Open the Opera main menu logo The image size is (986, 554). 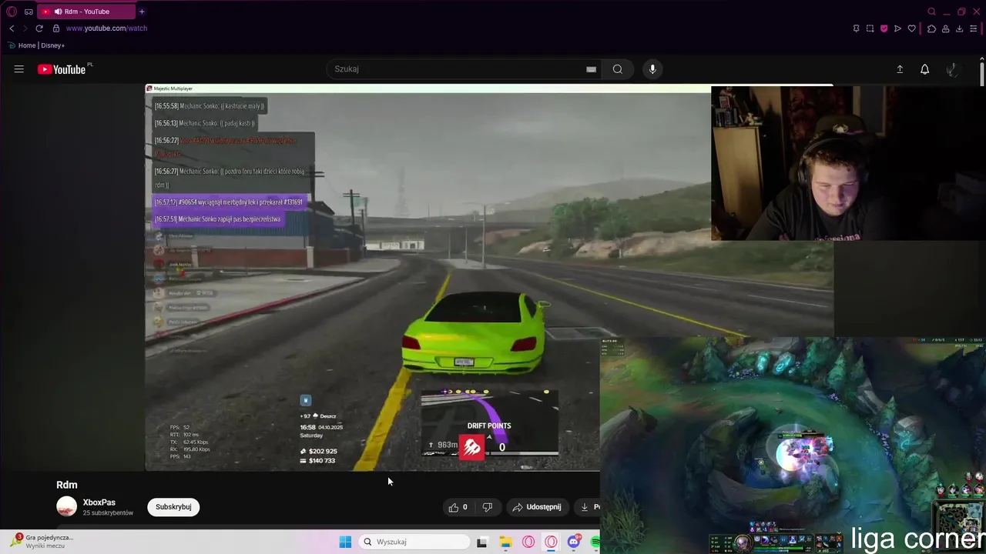coord(12,12)
